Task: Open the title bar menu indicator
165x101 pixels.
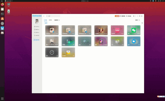Action: pyautogui.click(x=136, y=16)
